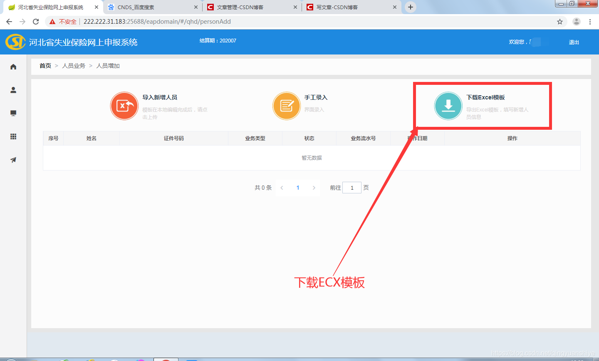The height and width of the screenshot is (361, 599).
Task: Click 操作 column header
Action: click(x=512, y=138)
